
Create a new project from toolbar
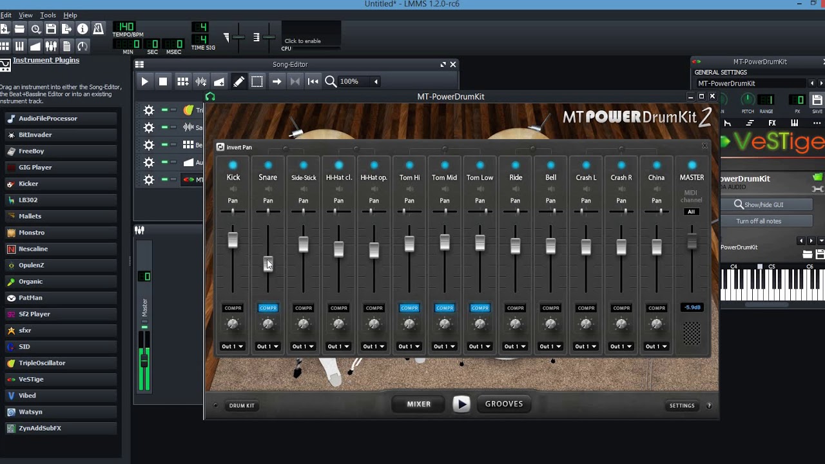pos(4,29)
